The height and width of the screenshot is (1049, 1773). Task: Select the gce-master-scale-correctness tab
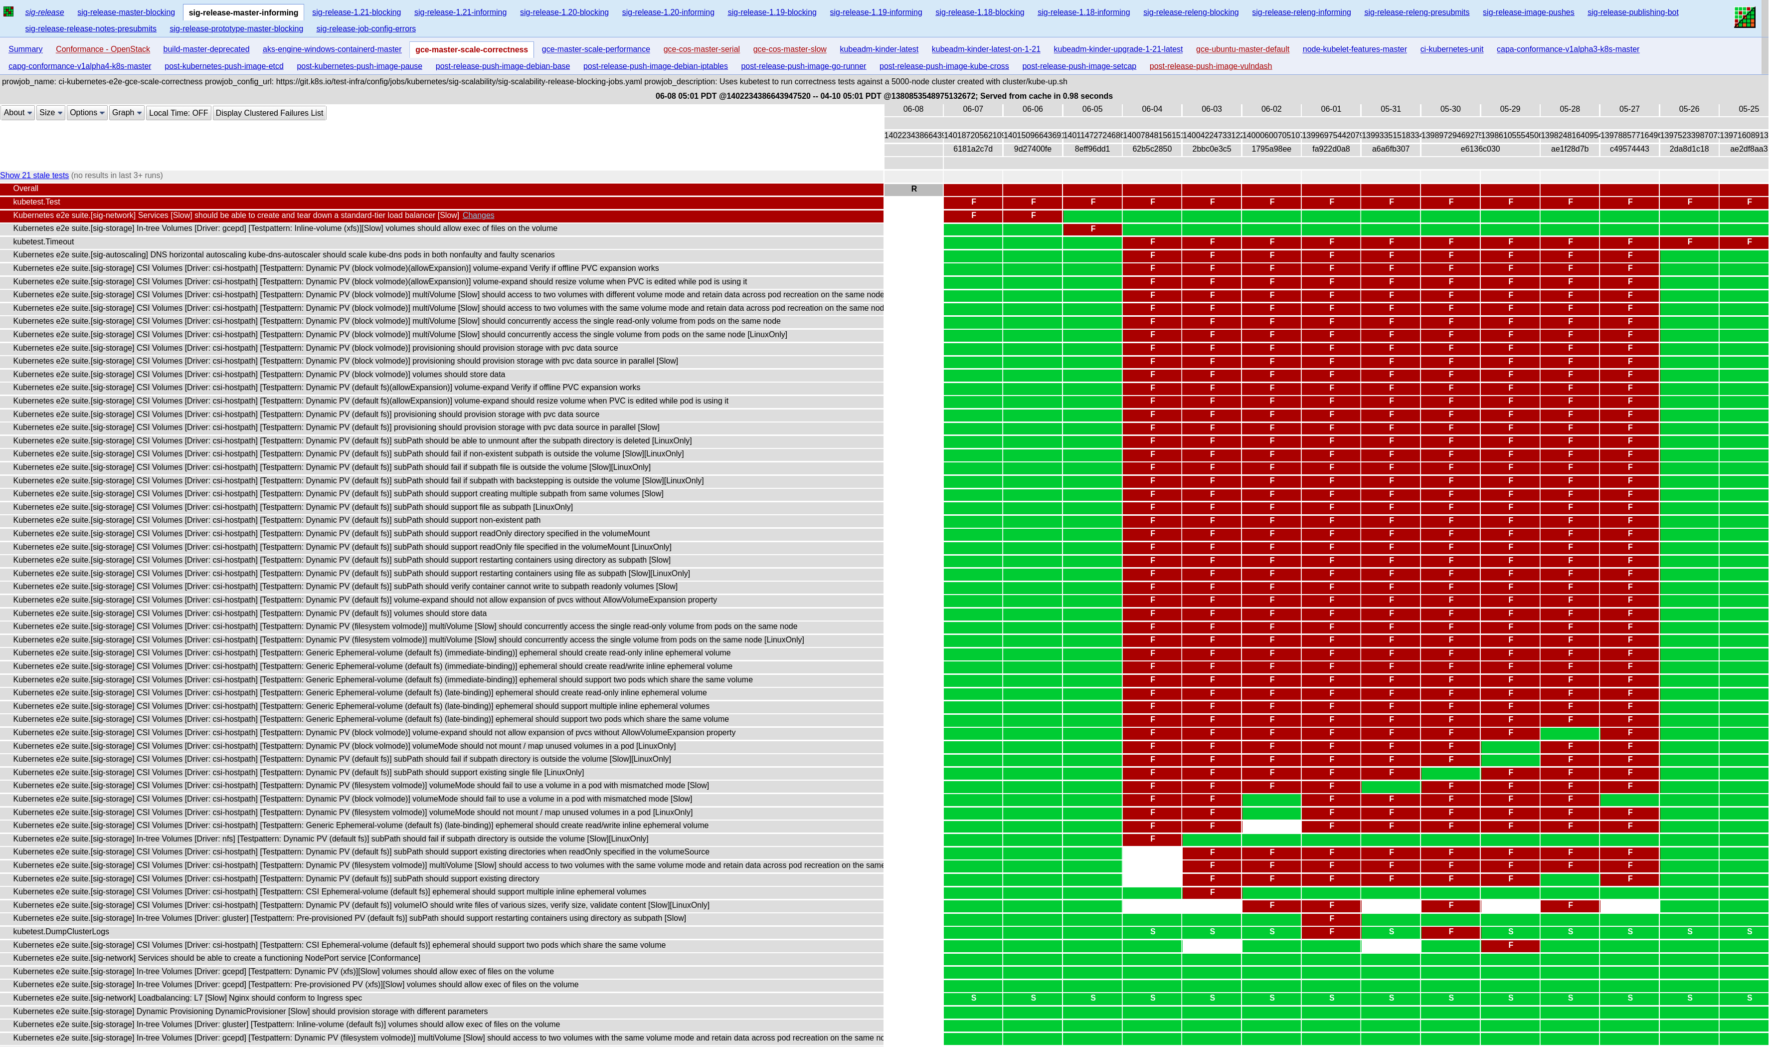pyautogui.click(x=472, y=50)
